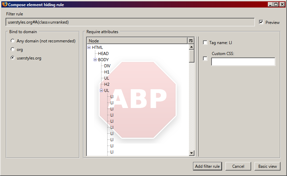Click the BODY node label
This screenshot has width=287, height=176.
coord(103,60)
